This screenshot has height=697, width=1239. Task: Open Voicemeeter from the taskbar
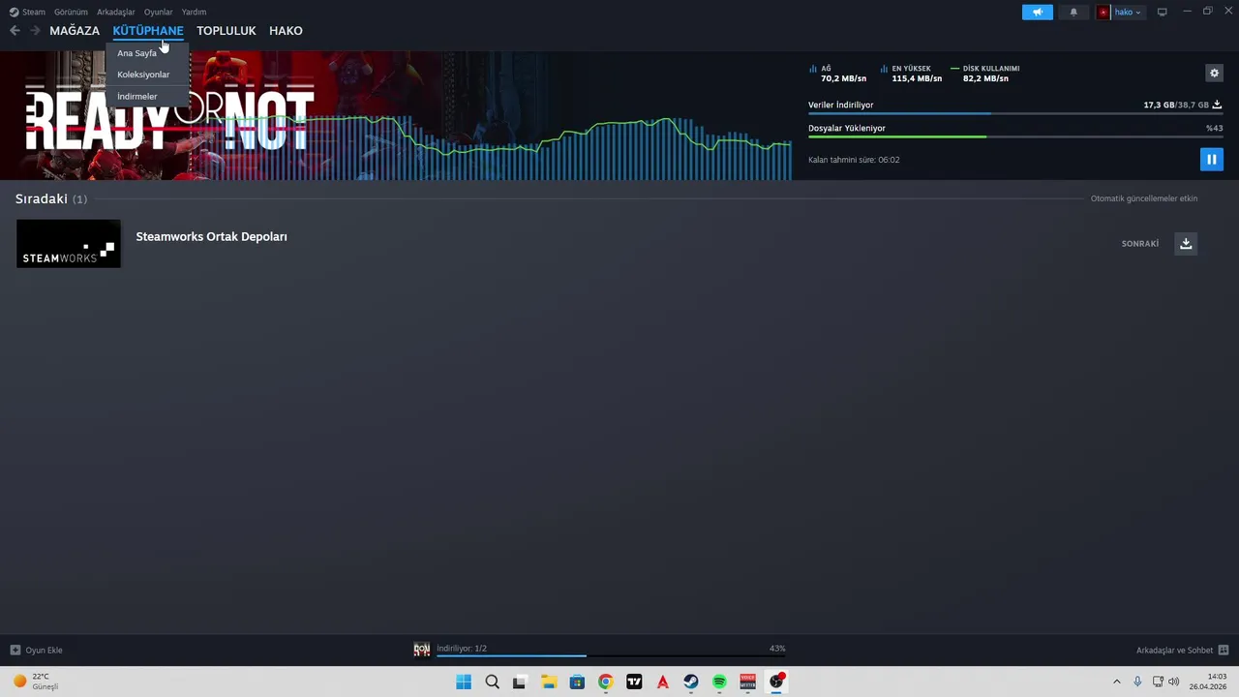click(x=747, y=682)
